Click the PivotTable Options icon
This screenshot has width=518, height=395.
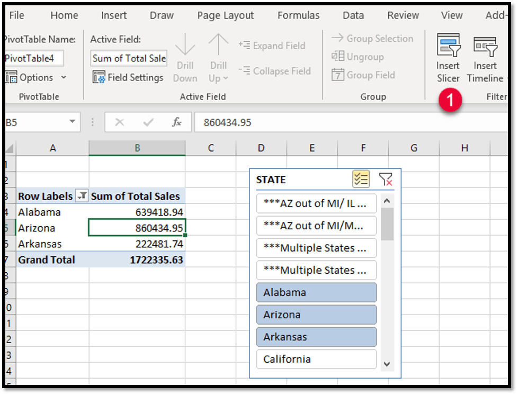12,78
